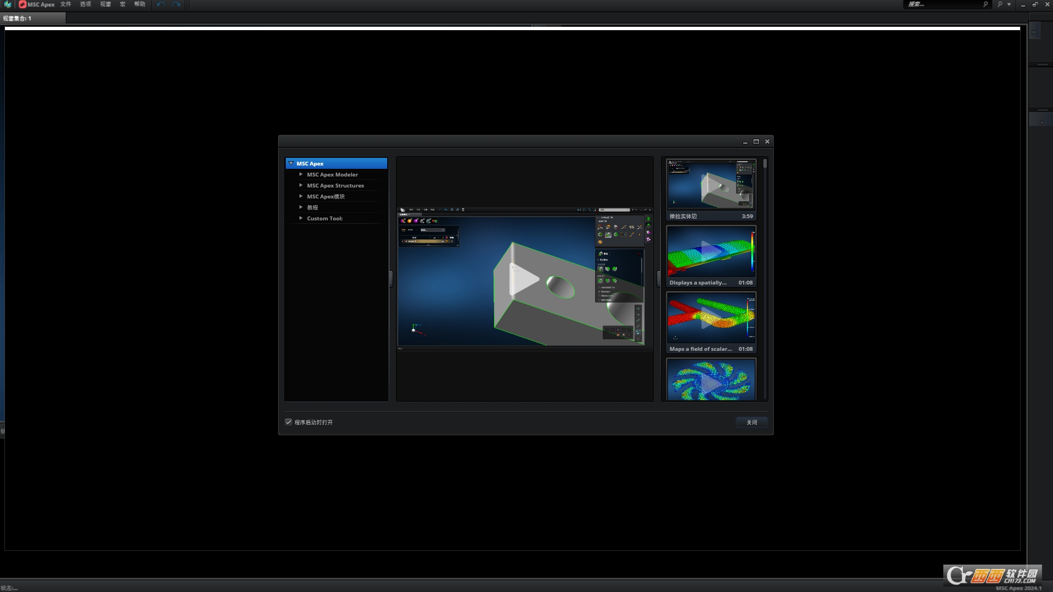
Task: Open the 宏 menu
Action: pos(122,4)
